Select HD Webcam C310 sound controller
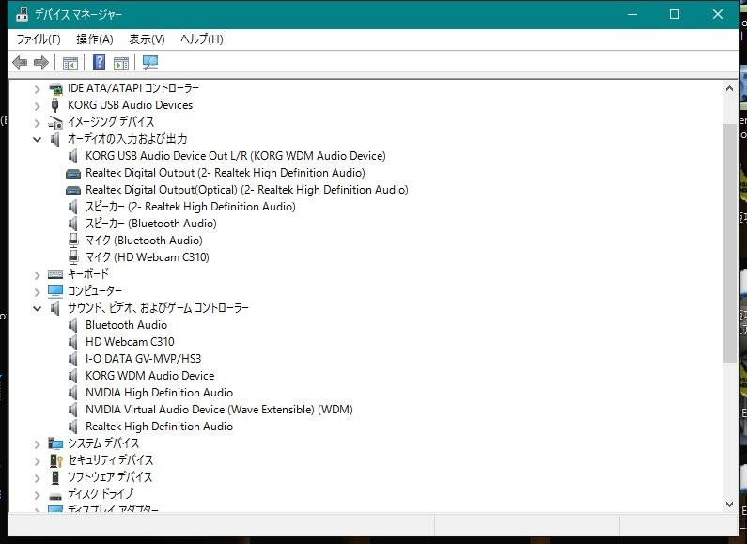Viewport: 747px width, 544px height. point(130,342)
